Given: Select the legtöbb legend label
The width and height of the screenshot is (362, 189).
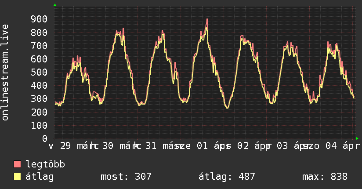Looking at the screenshot, I should (45, 165).
